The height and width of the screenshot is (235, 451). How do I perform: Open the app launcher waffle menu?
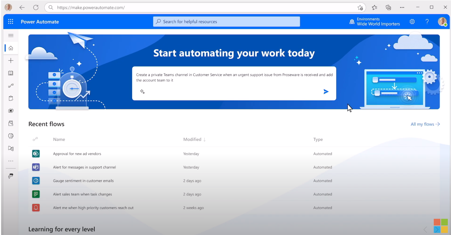(x=11, y=22)
